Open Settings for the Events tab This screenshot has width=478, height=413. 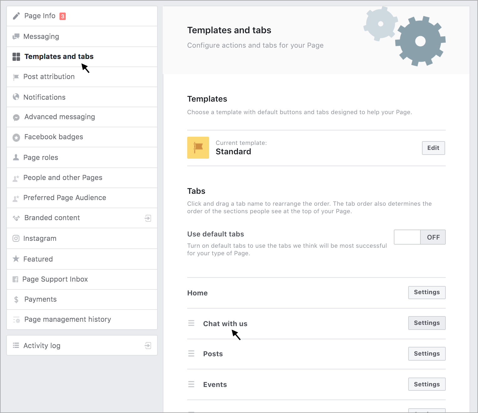click(x=427, y=384)
